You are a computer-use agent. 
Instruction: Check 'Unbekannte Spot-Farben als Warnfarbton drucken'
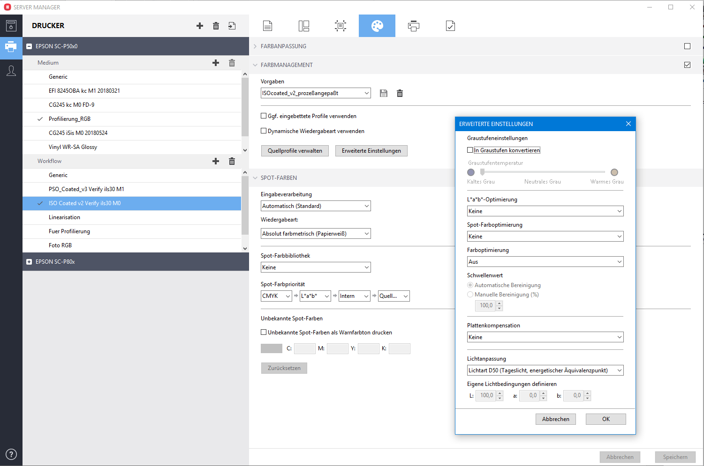264,333
